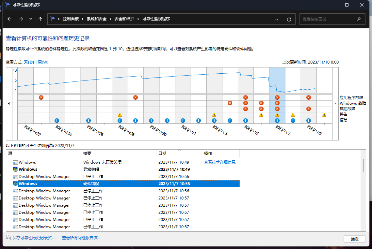The width and height of the screenshot is (372, 249).
Task: Select the information icon for 2023/10/28
Action: point(120,121)
